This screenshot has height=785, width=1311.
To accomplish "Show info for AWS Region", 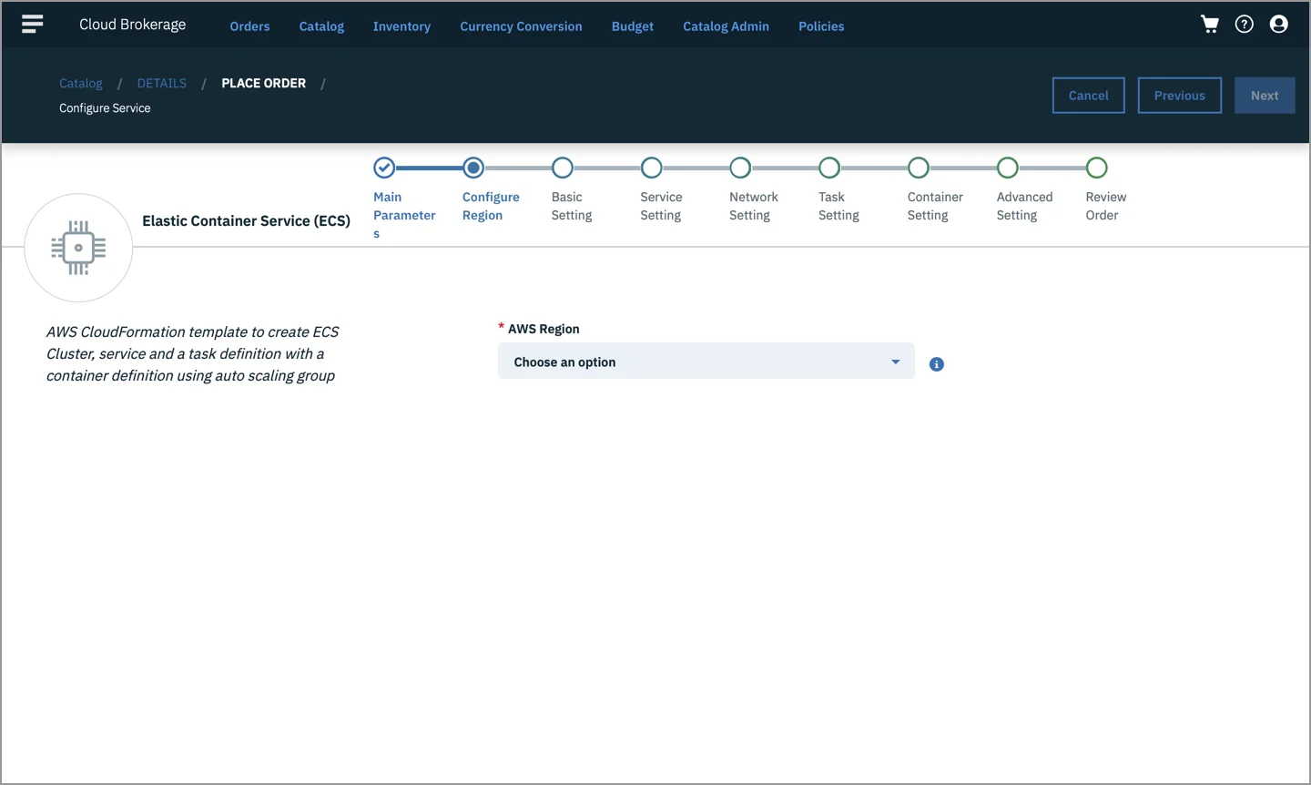I will (x=937, y=364).
